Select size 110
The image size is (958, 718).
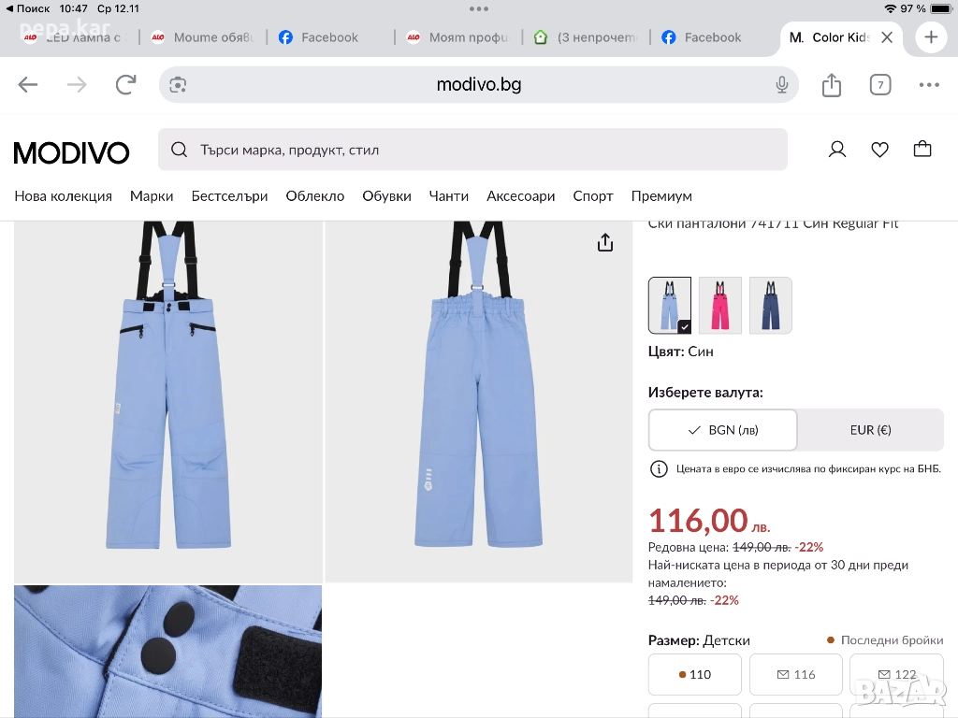tap(695, 674)
